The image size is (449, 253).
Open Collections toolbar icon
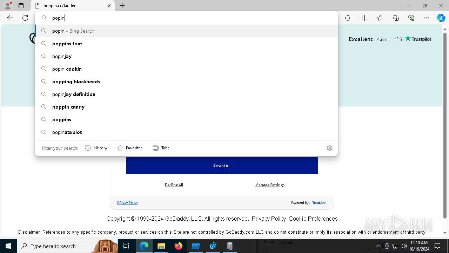tap(396, 18)
